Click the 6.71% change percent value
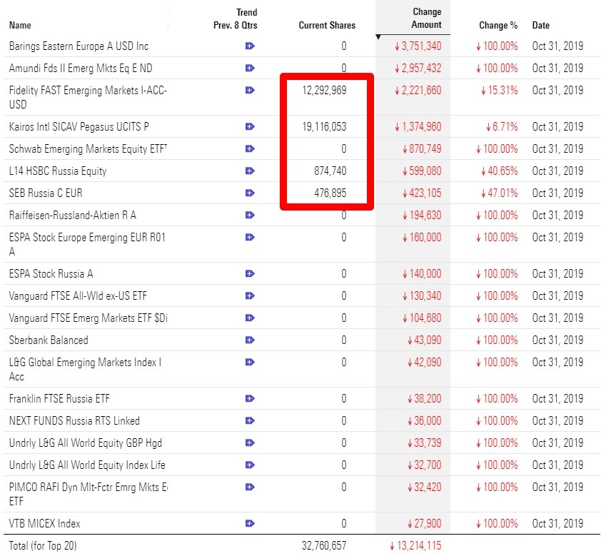 502,127
